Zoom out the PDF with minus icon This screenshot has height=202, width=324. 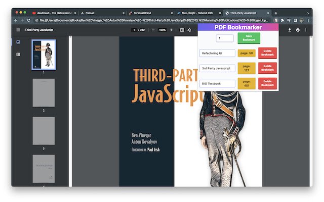point(153,30)
